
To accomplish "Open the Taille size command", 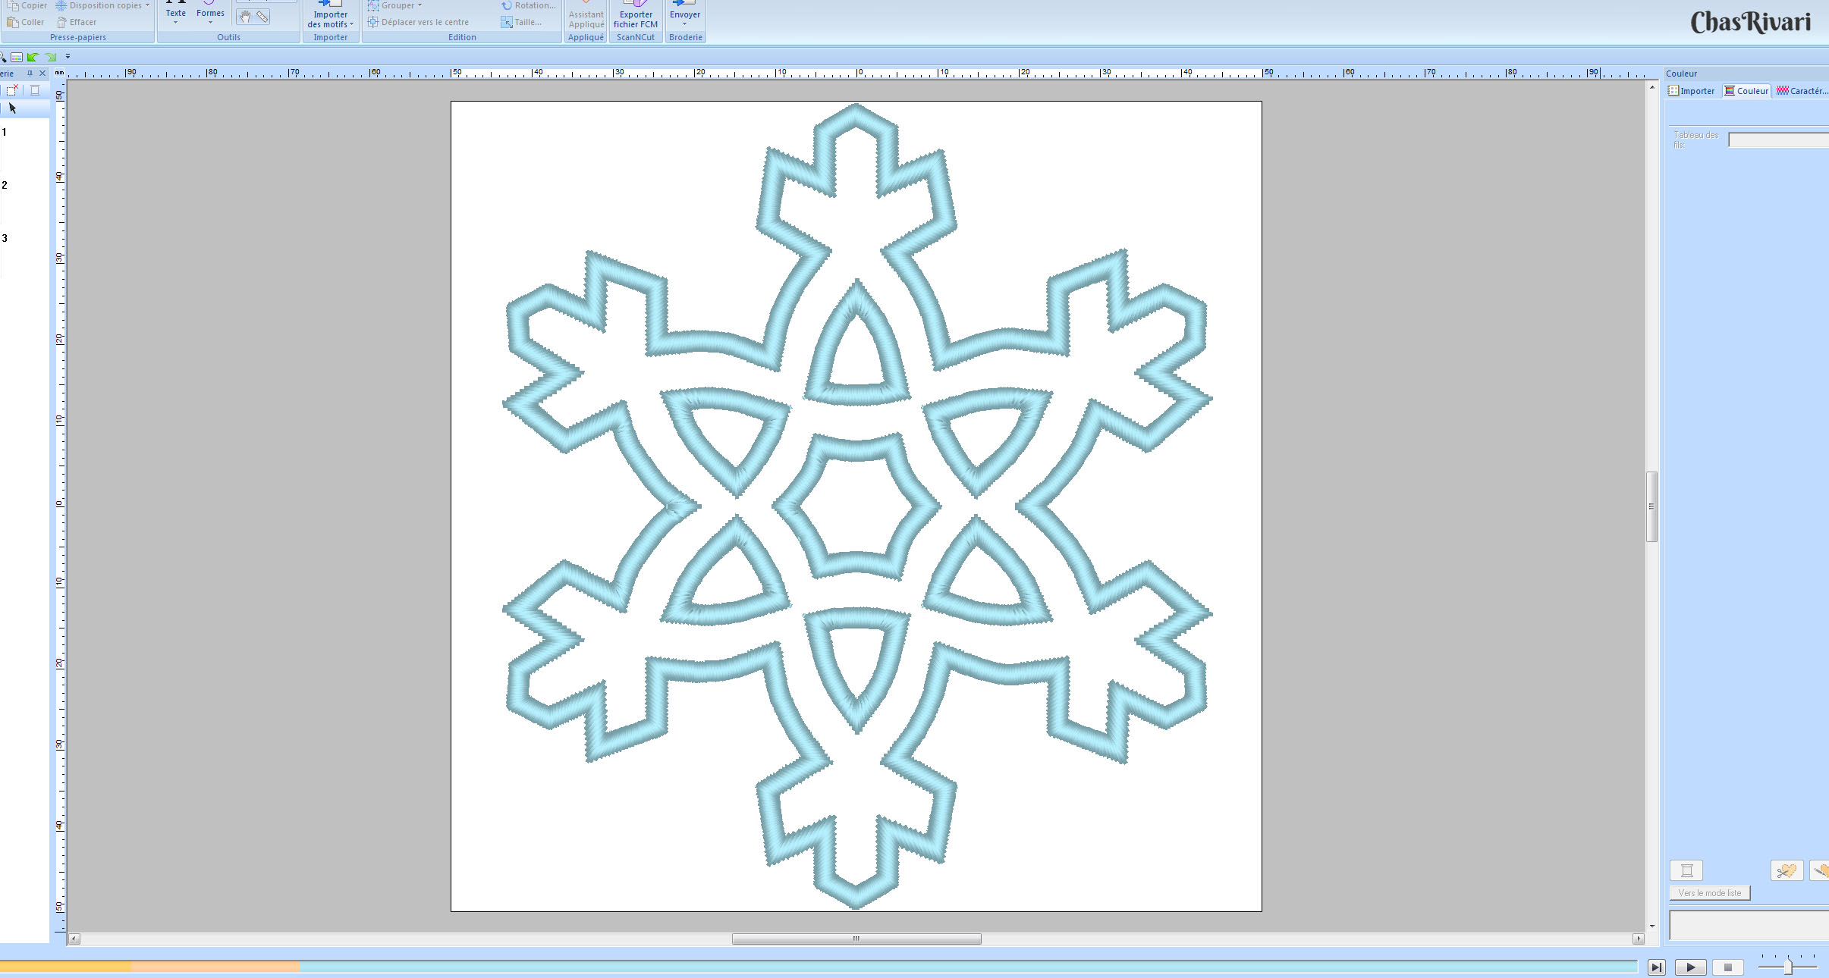I will pos(521,22).
